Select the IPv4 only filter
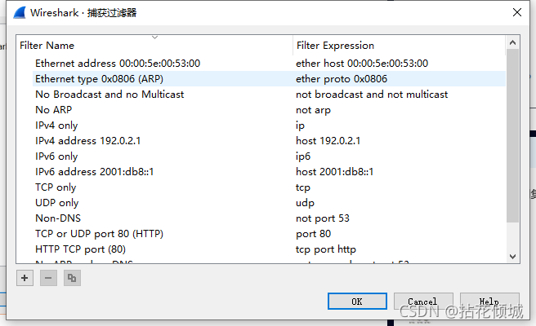Screen dimensions: 536x326 click(56, 126)
